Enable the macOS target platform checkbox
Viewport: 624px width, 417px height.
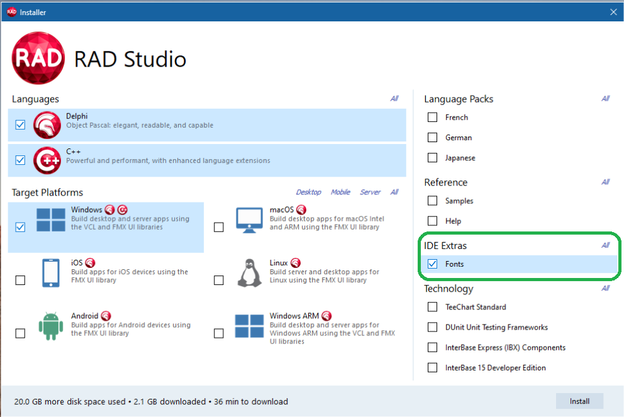(219, 227)
